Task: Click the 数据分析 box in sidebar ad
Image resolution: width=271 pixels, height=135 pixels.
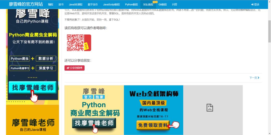Action: pos(46,59)
